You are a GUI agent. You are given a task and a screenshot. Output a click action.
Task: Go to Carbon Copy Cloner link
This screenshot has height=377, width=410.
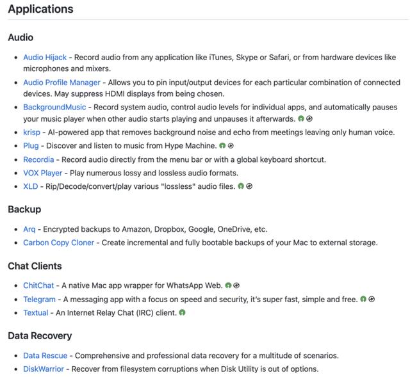58,243
